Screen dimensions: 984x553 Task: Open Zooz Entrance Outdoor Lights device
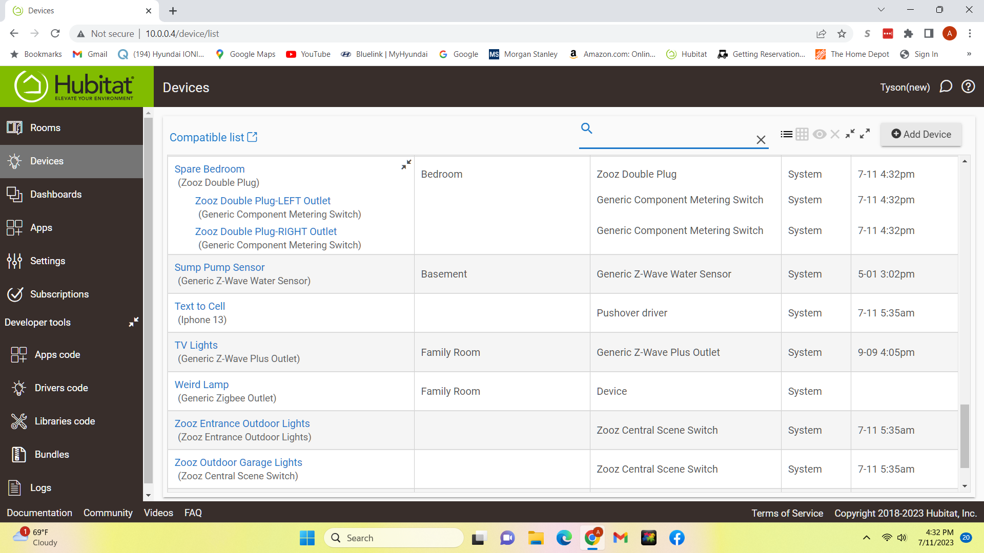tap(242, 423)
